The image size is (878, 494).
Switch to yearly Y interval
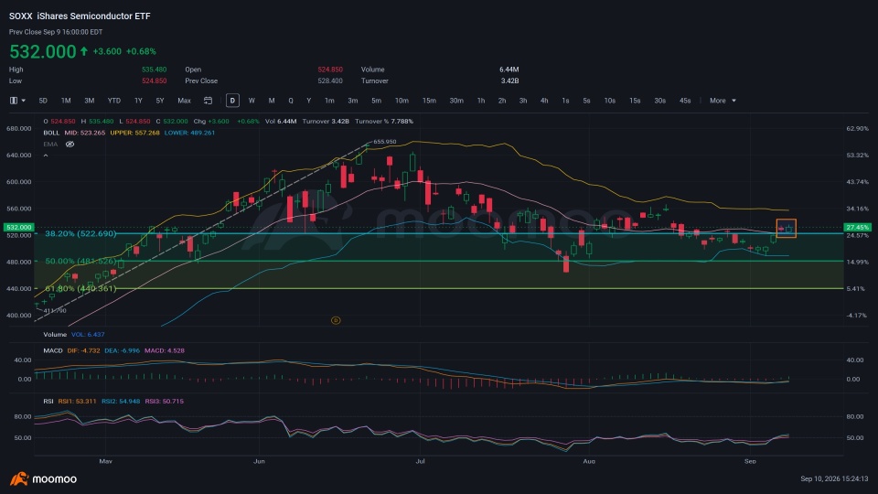pos(308,101)
